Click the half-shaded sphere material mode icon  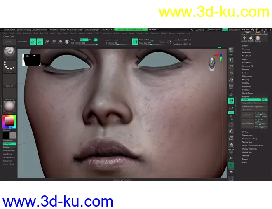click(67, 42)
